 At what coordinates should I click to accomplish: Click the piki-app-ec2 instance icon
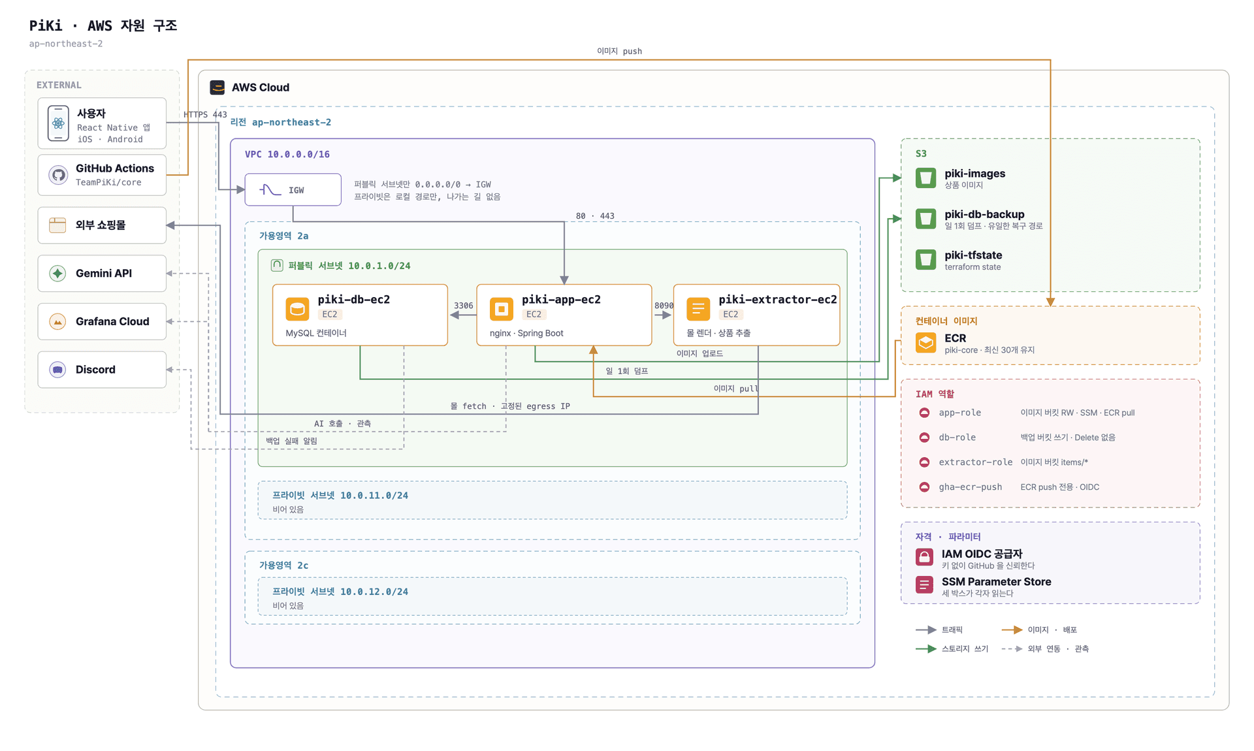tap(502, 309)
